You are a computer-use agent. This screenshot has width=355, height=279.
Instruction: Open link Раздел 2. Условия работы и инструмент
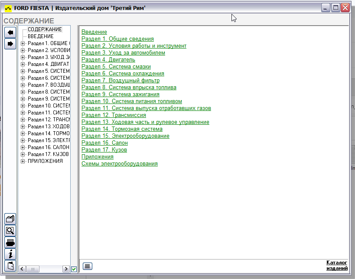pos(134,46)
